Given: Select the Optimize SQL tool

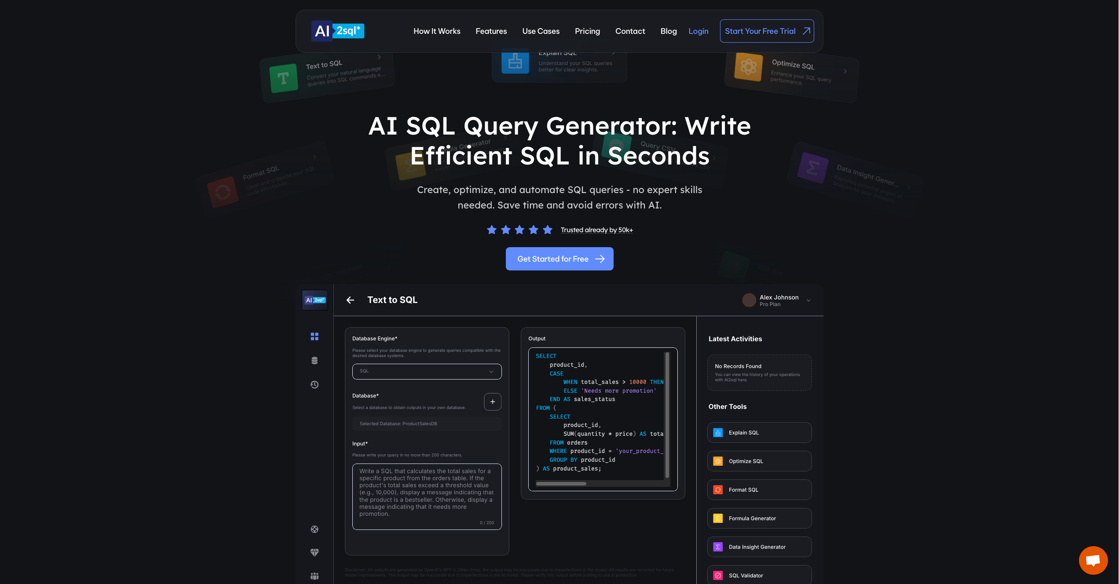Looking at the screenshot, I should click(x=759, y=461).
